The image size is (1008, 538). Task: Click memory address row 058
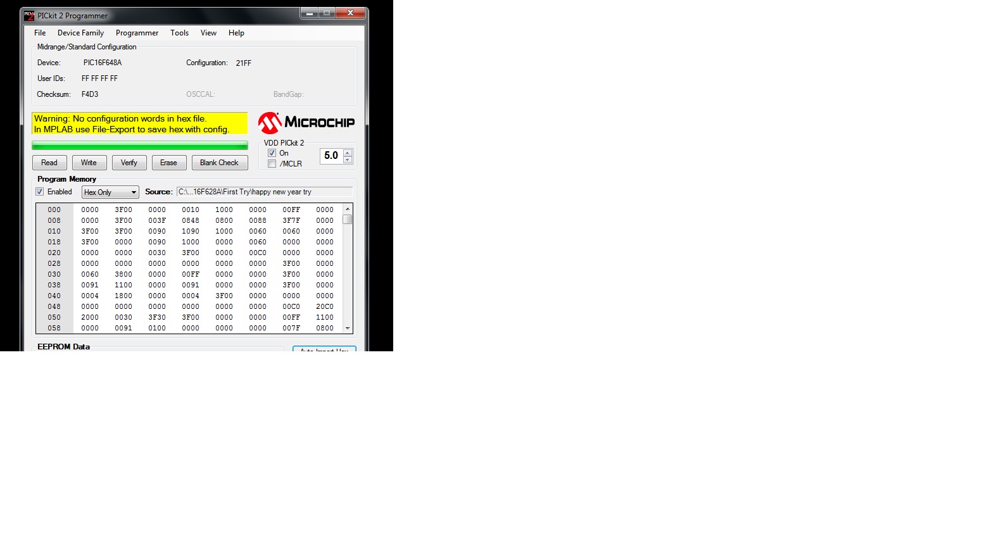[54, 328]
